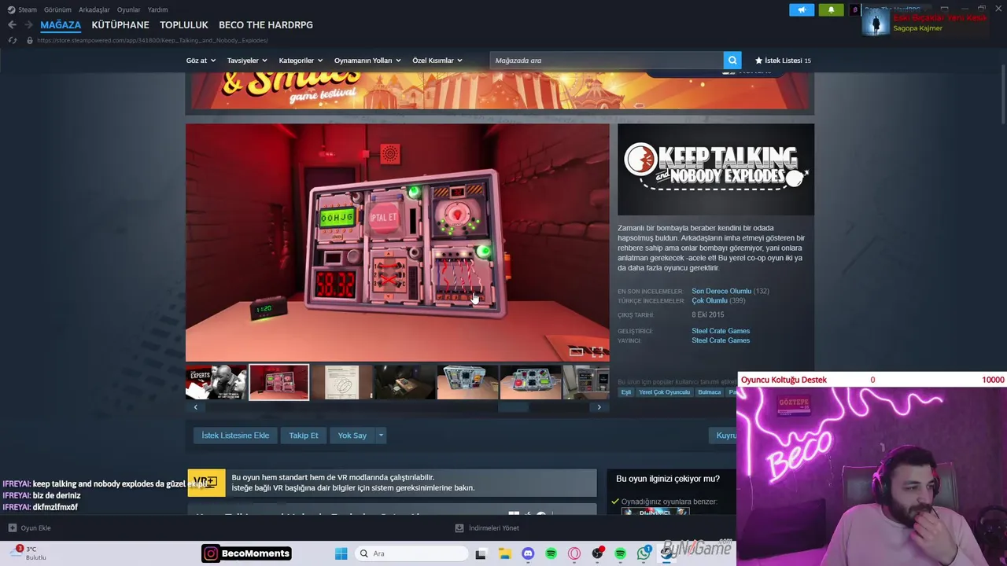The image size is (1007, 566).
Task: Click the Yok Say button
Action: [352, 436]
